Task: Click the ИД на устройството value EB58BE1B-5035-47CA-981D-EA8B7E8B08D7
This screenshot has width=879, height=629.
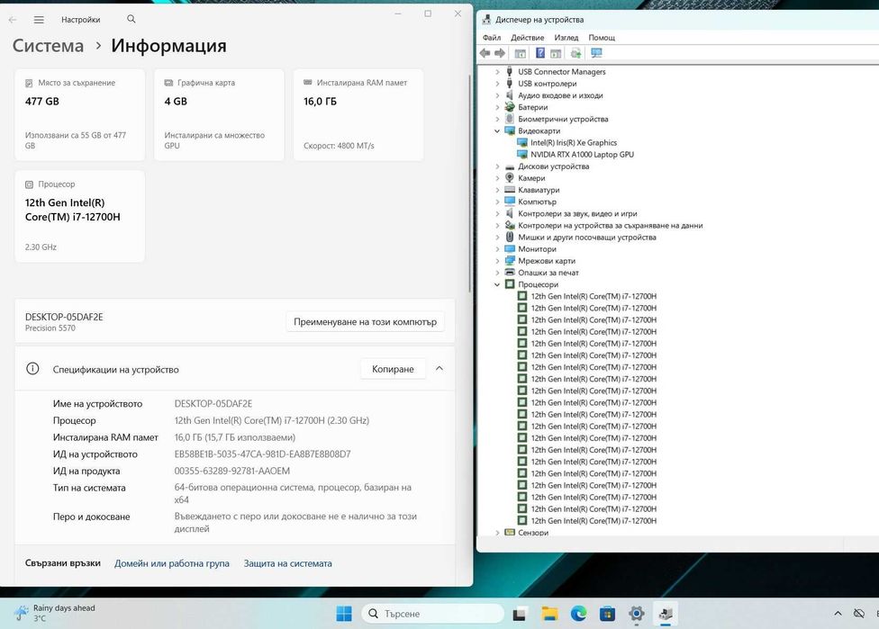Action: click(262, 454)
